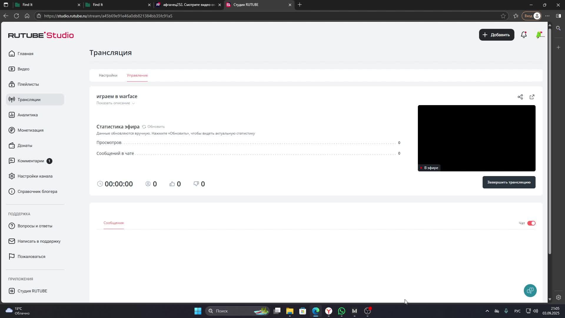The width and height of the screenshot is (565, 318).
Task: Open Аналитика in sidebar
Action: coord(27,115)
